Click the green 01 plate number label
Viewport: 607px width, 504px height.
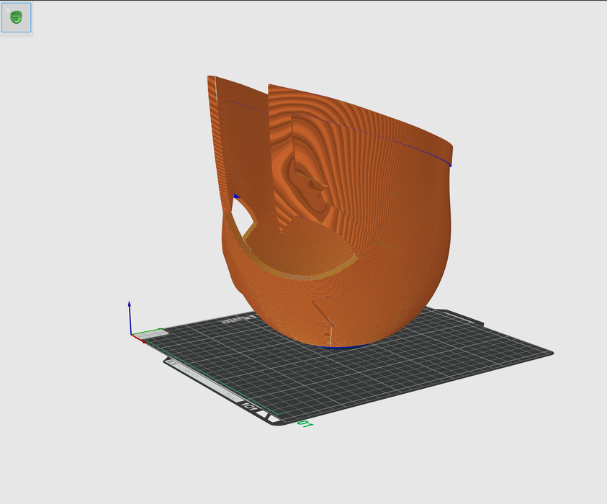click(x=304, y=423)
